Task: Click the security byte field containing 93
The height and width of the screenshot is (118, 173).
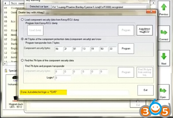Action: point(104,49)
